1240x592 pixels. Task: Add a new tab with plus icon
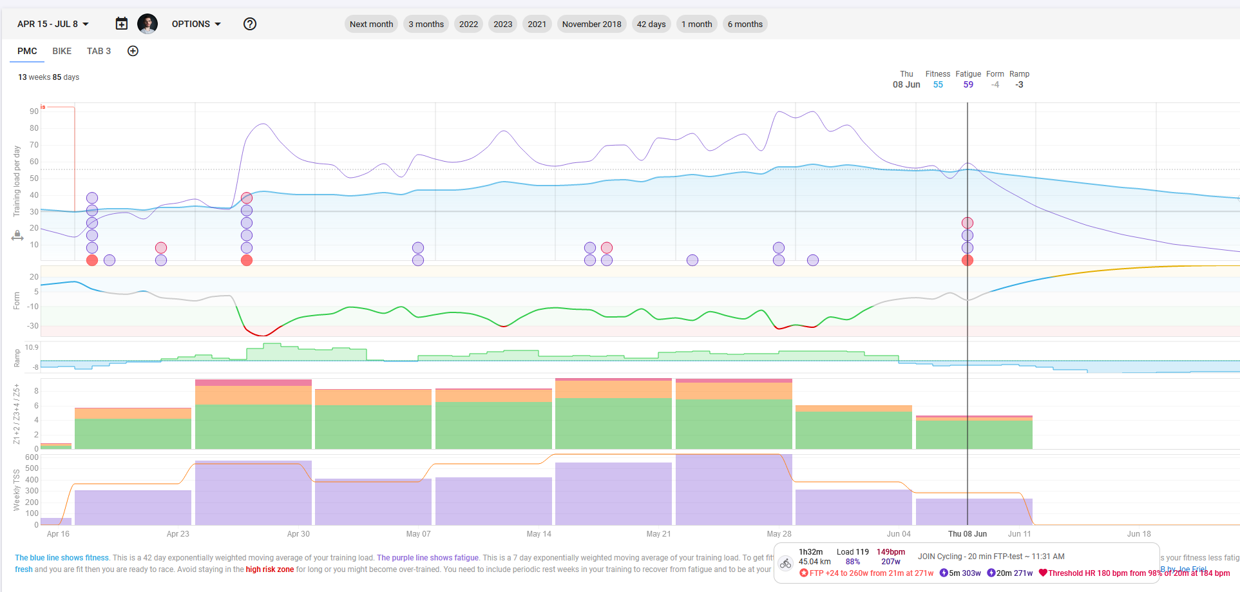pyautogui.click(x=133, y=51)
